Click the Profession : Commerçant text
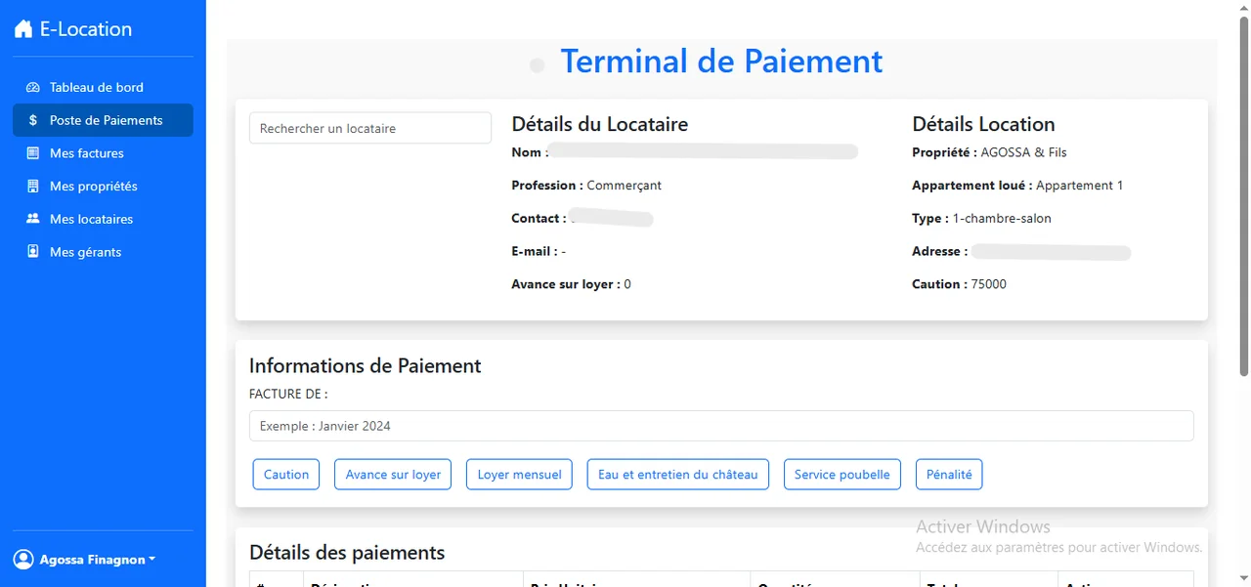1251x587 pixels. [x=586, y=186]
